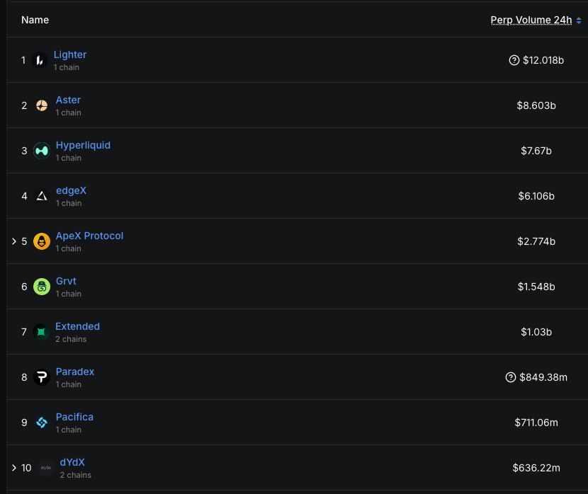Click the Paradex logo icon

pos(42,377)
